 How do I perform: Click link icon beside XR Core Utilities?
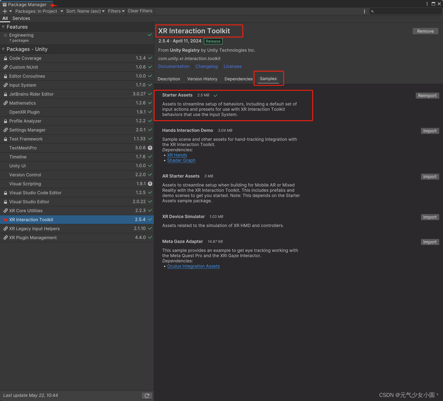tap(6, 211)
